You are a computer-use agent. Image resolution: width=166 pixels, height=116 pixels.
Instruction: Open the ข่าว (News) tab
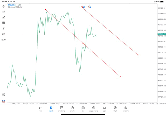coord(83,109)
